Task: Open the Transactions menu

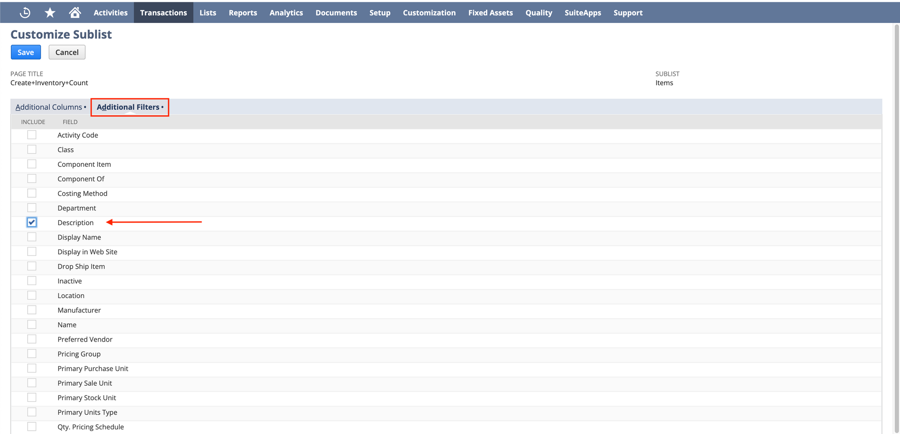Action: pos(163,13)
